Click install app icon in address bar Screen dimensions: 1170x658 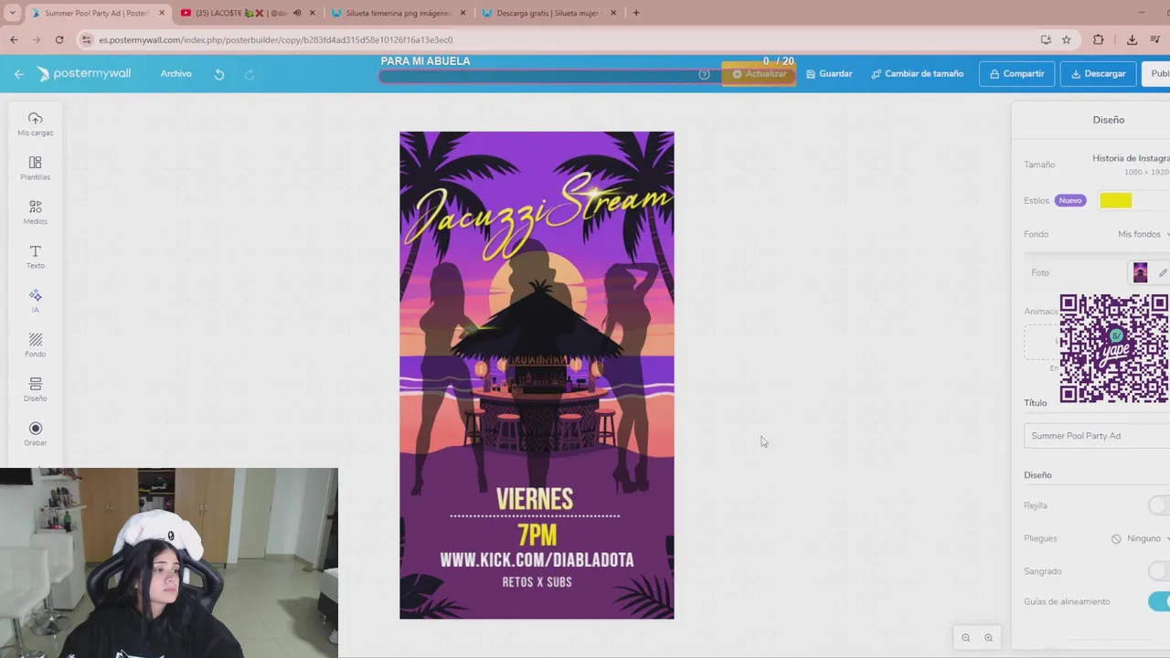1046,39
